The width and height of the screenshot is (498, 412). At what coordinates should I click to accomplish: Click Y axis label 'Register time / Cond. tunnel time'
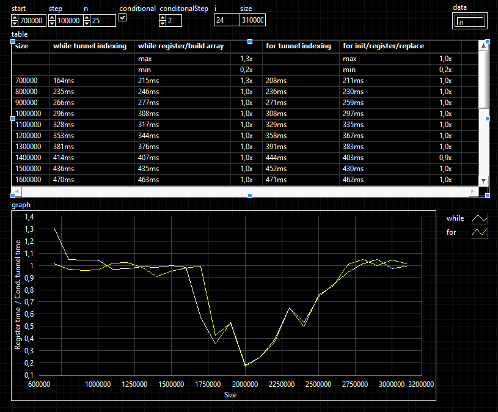coord(18,295)
